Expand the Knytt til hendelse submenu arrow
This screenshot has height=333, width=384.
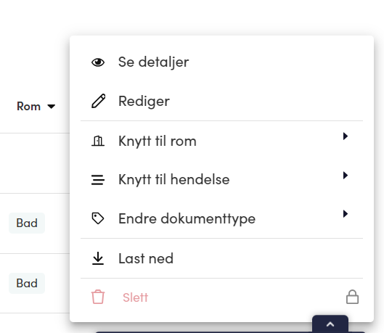coord(346,175)
